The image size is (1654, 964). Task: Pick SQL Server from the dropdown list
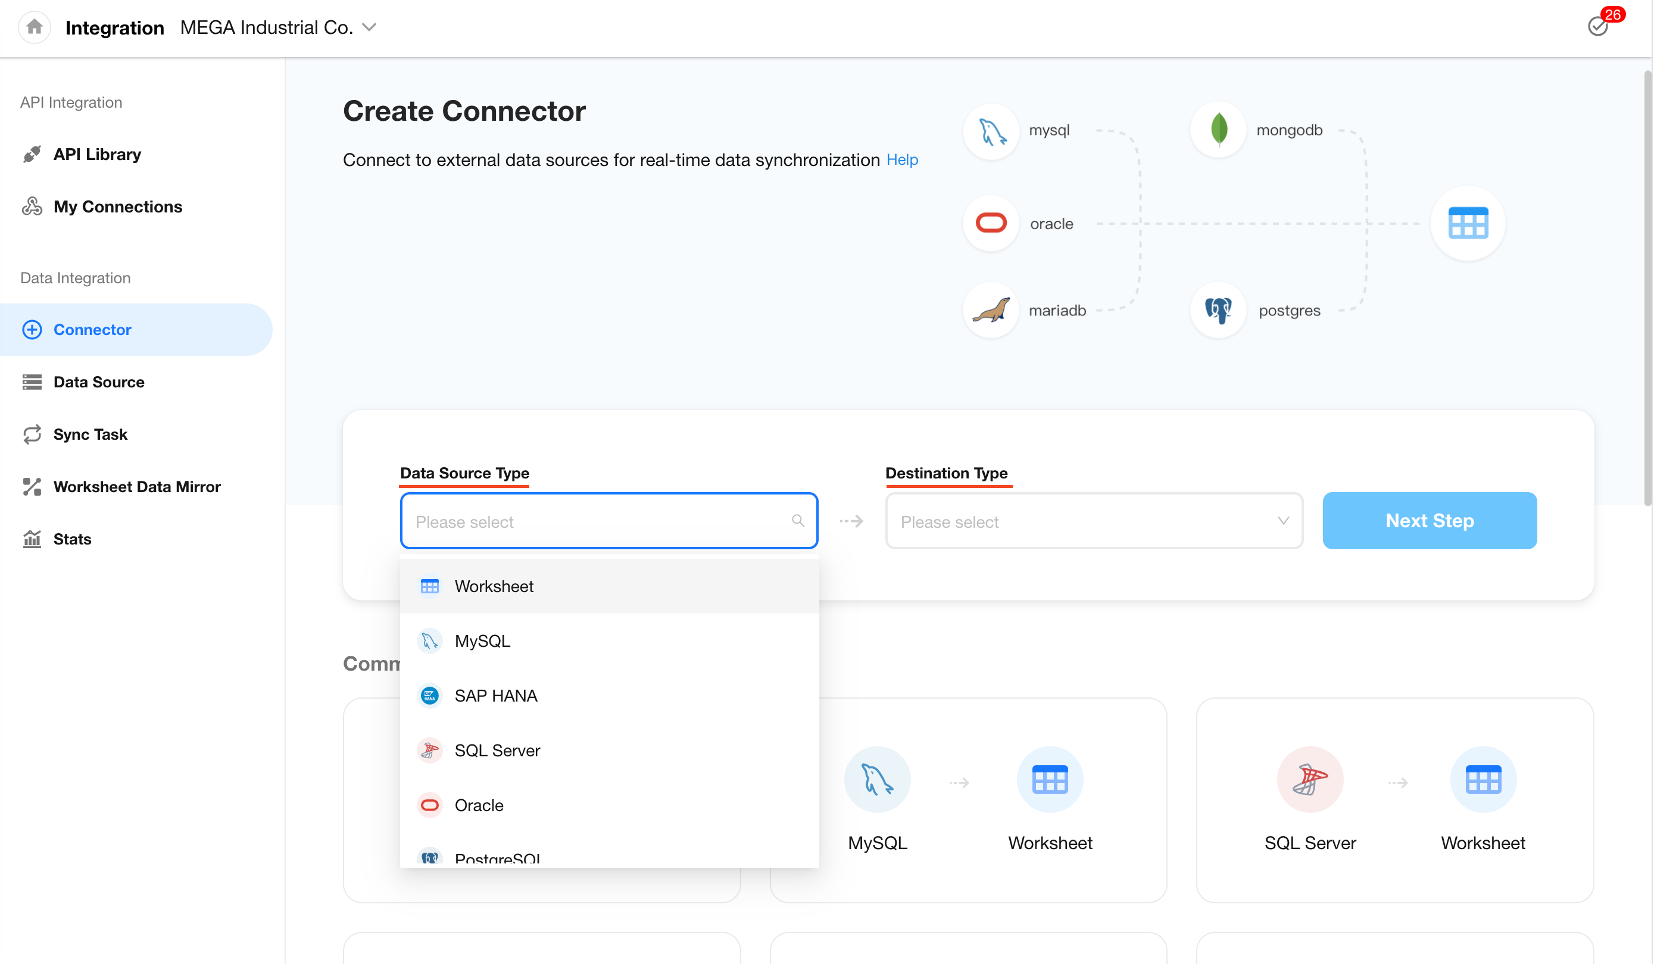click(x=497, y=750)
